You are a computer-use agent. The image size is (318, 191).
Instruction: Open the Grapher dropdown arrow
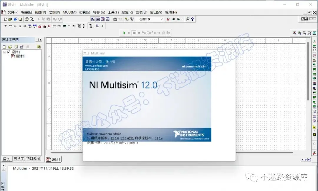tap(111, 19)
